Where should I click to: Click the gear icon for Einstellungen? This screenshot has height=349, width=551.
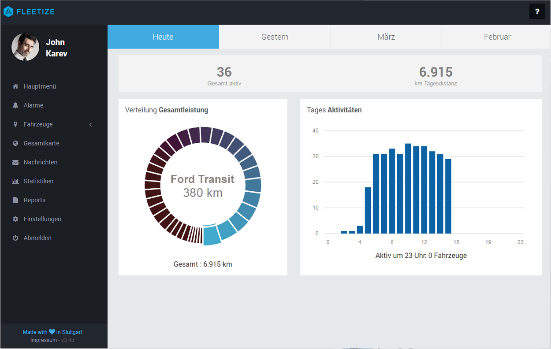coord(15,219)
